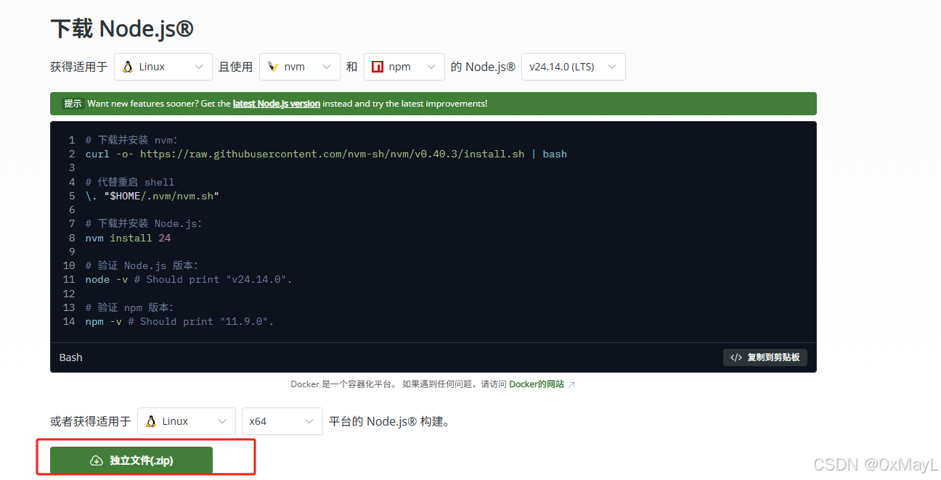Click the code brackets icon on copy button

tap(736, 357)
